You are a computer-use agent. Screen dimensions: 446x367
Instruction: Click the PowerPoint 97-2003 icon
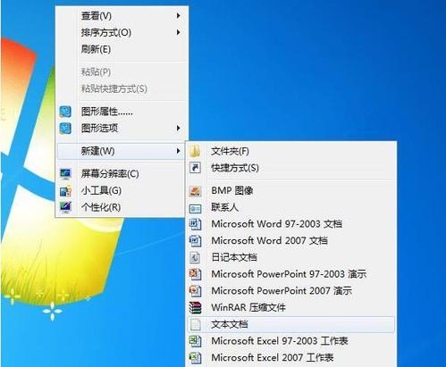coord(195,274)
